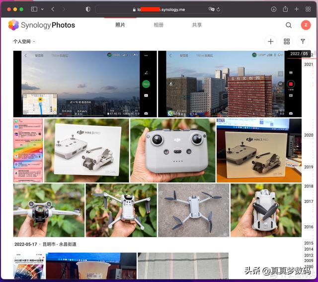Open the drone underside held photo
This screenshot has height=282, width=318.
121,210
